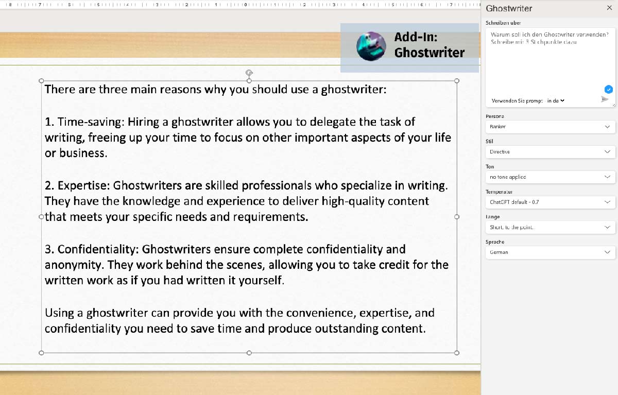Open the Sprache dropdown showing German
The height and width of the screenshot is (395, 618).
tap(550, 252)
